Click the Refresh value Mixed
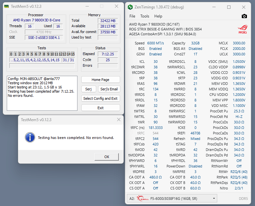The height and width of the screenshot is (206, 255). click(195, 139)
